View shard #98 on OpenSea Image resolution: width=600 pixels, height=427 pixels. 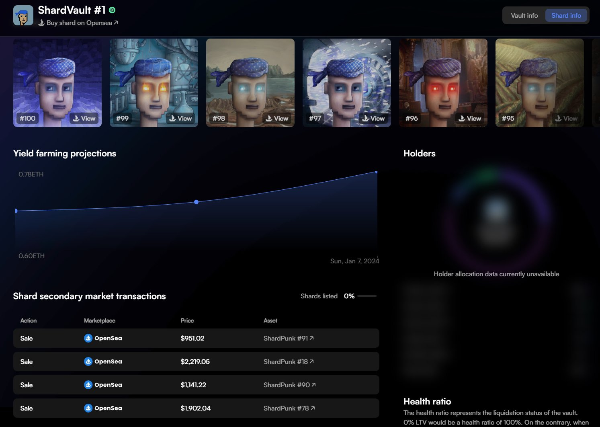[277, 118]
